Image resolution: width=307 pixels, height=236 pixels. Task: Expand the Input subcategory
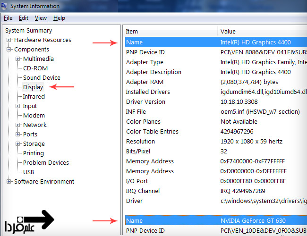(17, 106)
